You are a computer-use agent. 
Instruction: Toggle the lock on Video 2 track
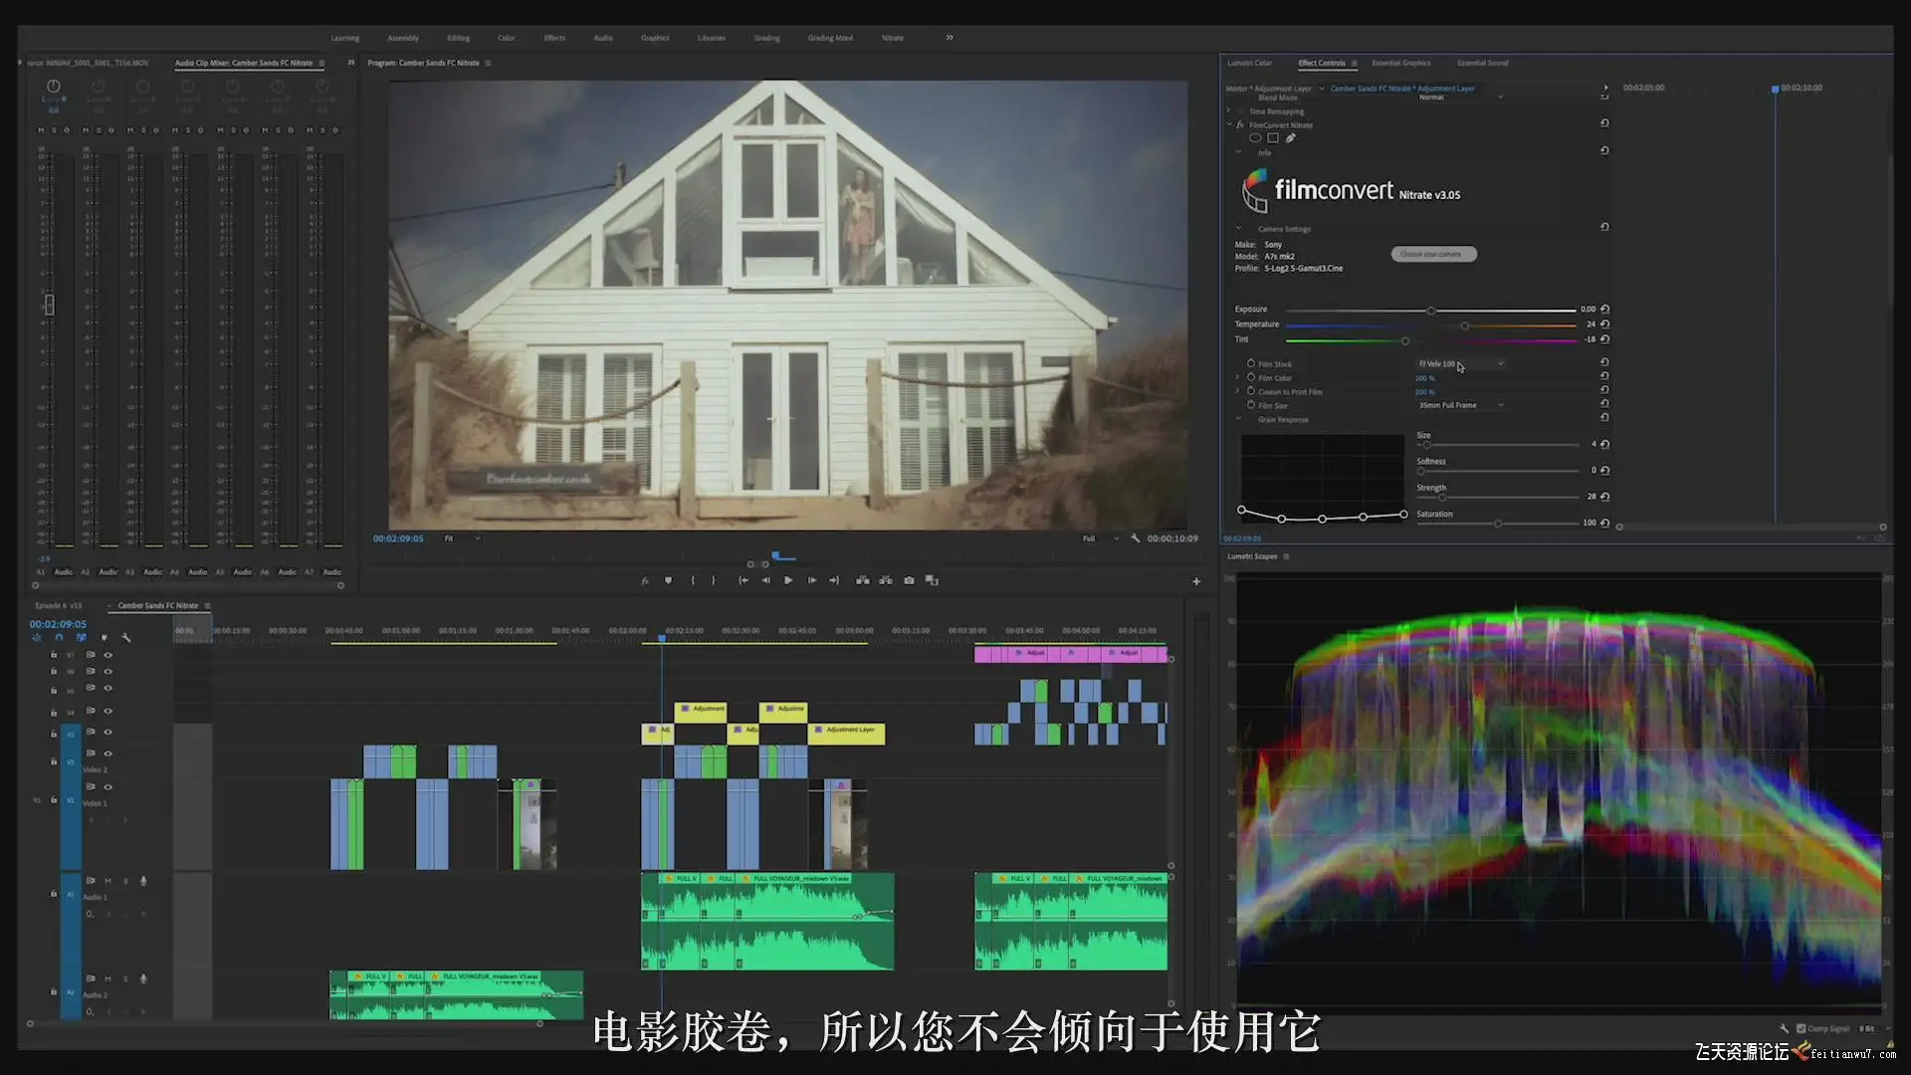(54, 761)
